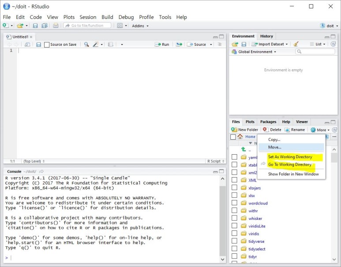Minimize the source editor pane
The width and height of the screenshot is (341, 267).
click(216, 37)
